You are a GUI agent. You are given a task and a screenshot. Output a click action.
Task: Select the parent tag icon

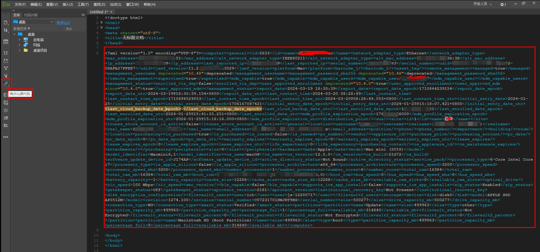pos(6,76)
